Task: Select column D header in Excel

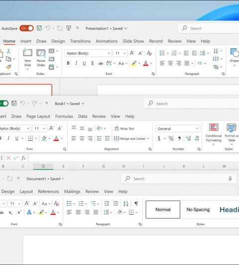Action: 43,166
